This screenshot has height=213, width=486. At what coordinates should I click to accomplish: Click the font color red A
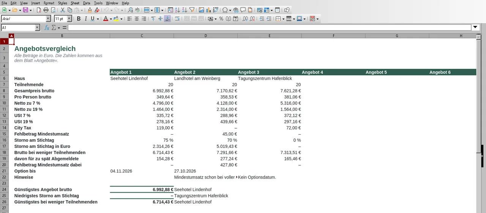(106, 19)
